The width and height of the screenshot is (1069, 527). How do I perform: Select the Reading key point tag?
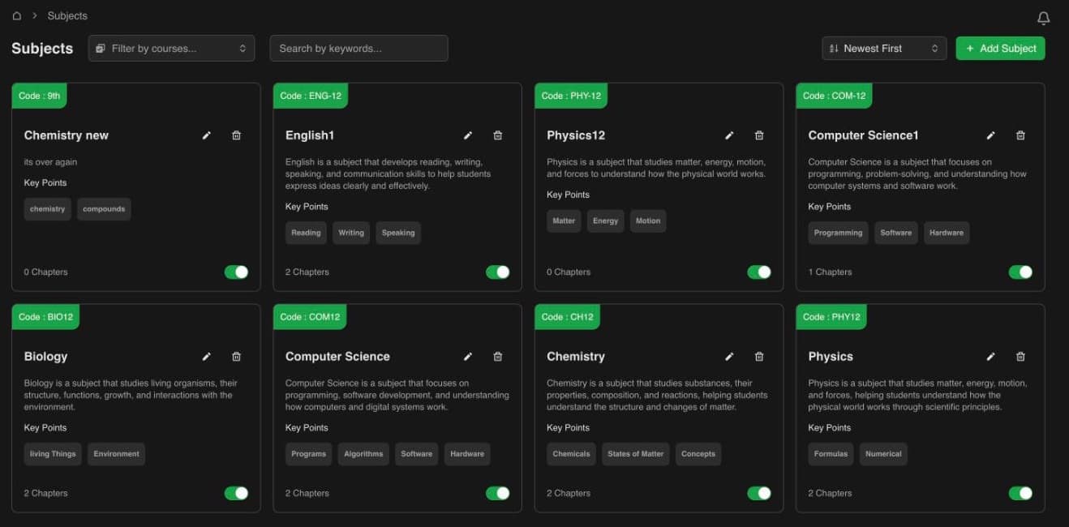[306, 233]
